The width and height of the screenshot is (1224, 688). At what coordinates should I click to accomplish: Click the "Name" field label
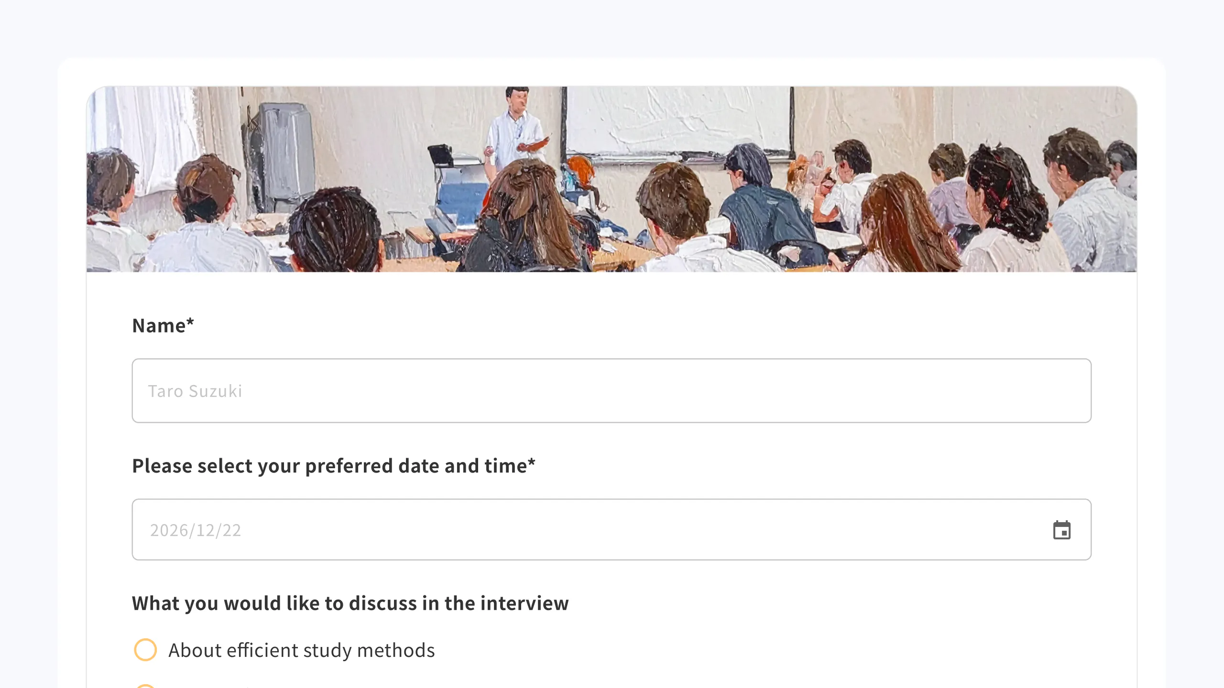pyautogui.click(x=159, y=326)
